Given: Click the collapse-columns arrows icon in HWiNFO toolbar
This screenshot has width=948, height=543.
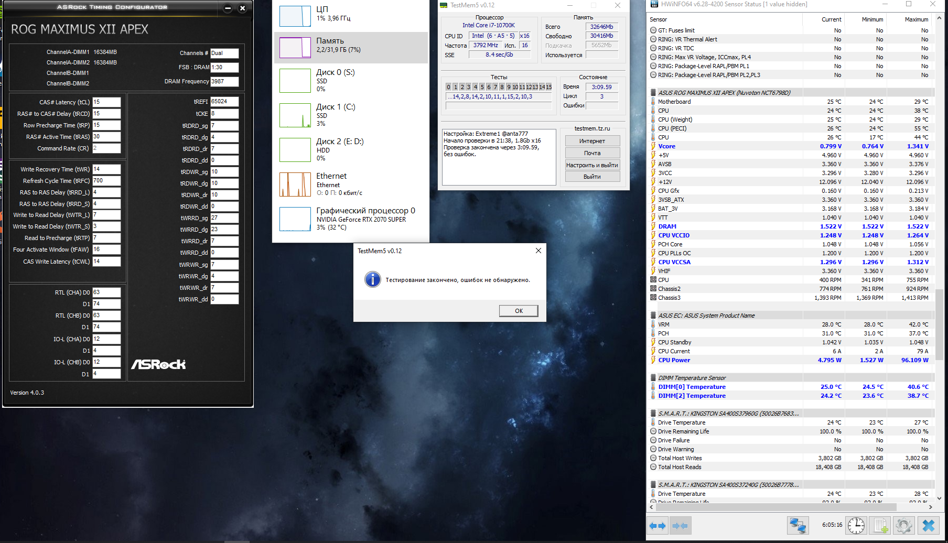Looking at the screenshot, I should [680, 525].
